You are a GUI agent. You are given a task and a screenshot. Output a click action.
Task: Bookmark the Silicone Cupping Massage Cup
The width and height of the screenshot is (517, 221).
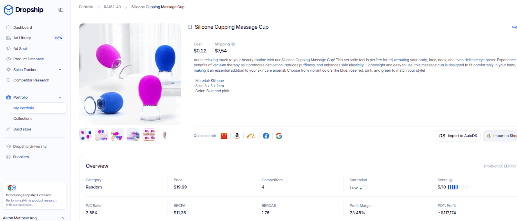[x=190, y=27]
